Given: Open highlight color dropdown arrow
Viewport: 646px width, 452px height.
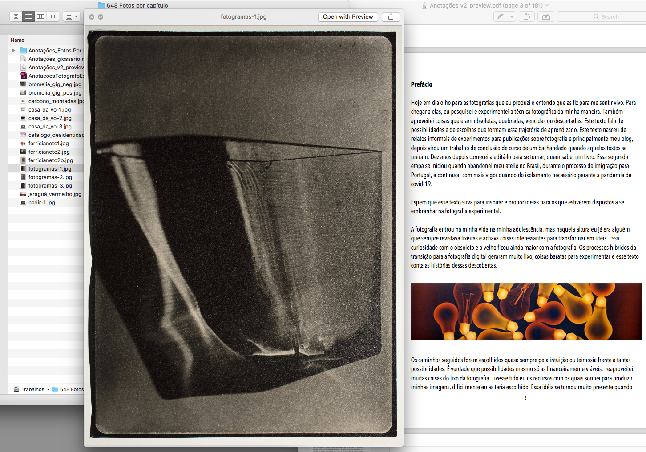Looking at the screenshot, I should 512,17.
